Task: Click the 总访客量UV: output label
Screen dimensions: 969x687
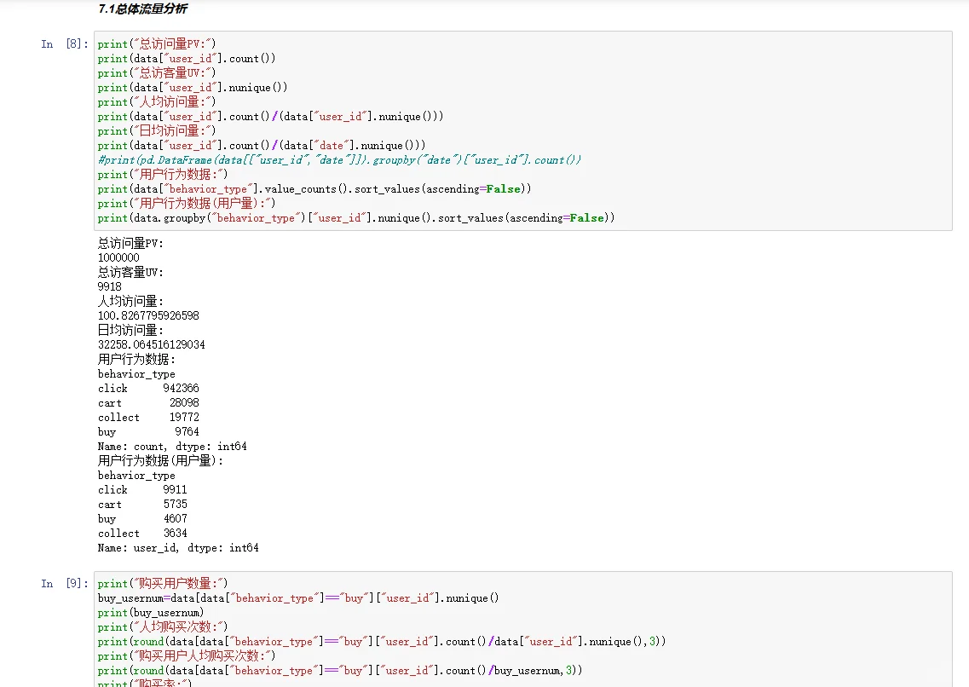Action: [x=130, y=273]
